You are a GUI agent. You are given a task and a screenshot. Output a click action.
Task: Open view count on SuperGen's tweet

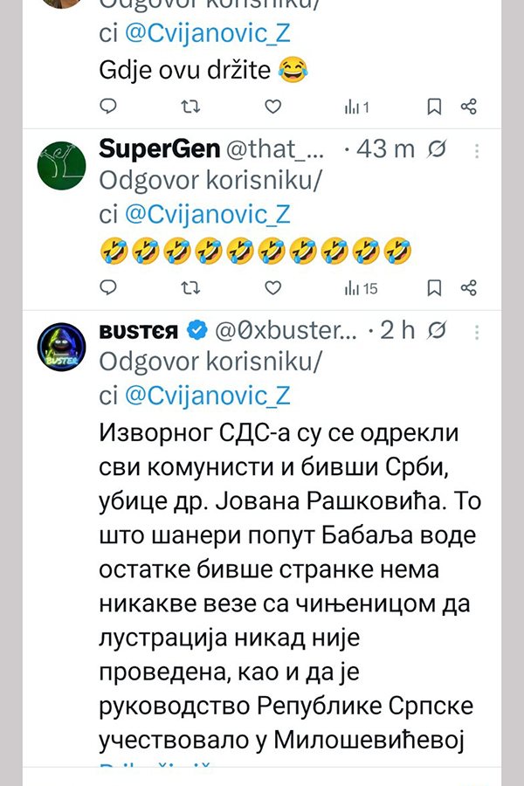point(360,286)
